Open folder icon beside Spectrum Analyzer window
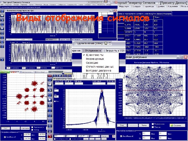 click(50, 79)
